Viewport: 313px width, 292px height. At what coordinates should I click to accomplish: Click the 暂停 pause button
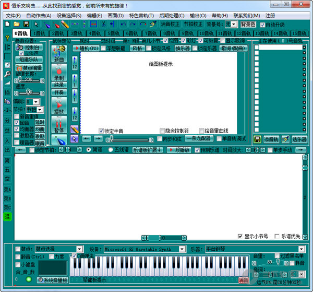(x=59, y=124)
